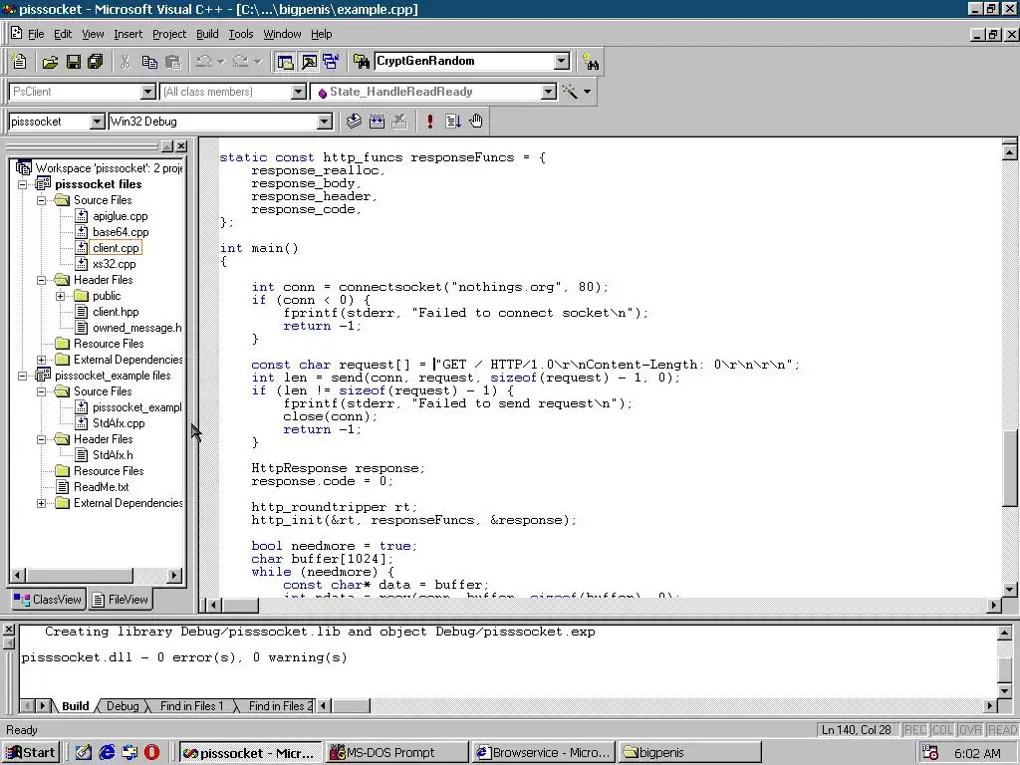This screenshot has width=1020, height=765.
Task: Switch to MS-DOS Prompt taskbar window
Action: [396, 753]
